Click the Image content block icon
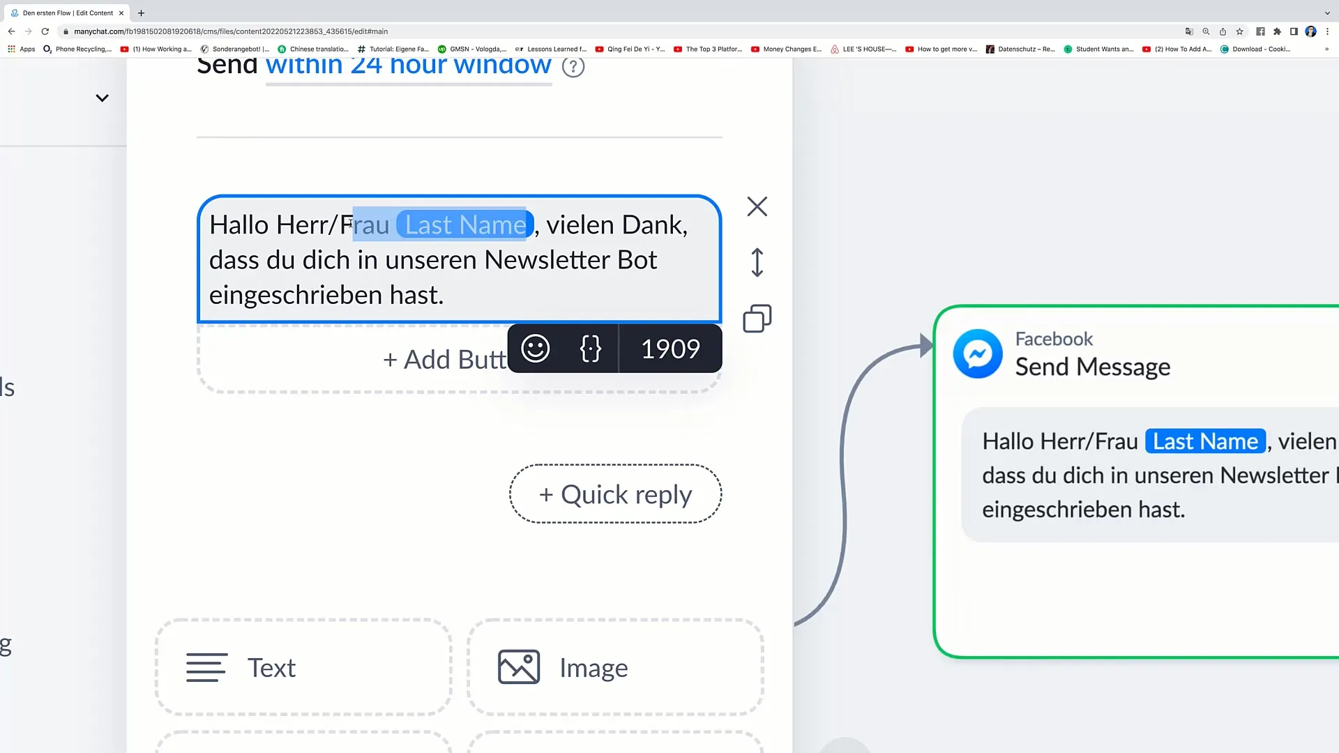Image resolution: width=1339 pixels, height=753 pixels. click(x=520, y=667)
